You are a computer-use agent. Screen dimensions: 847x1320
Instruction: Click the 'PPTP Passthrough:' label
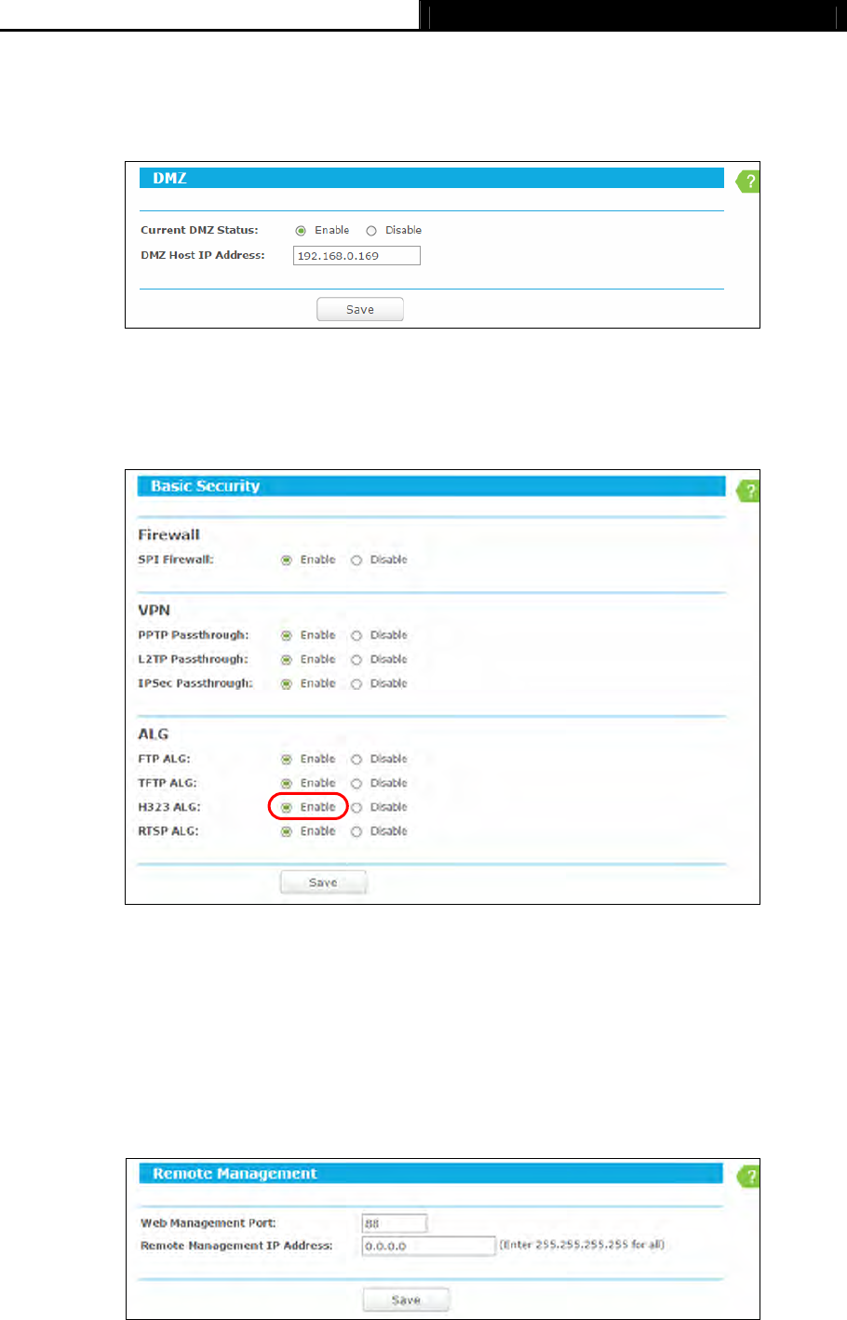194,635
